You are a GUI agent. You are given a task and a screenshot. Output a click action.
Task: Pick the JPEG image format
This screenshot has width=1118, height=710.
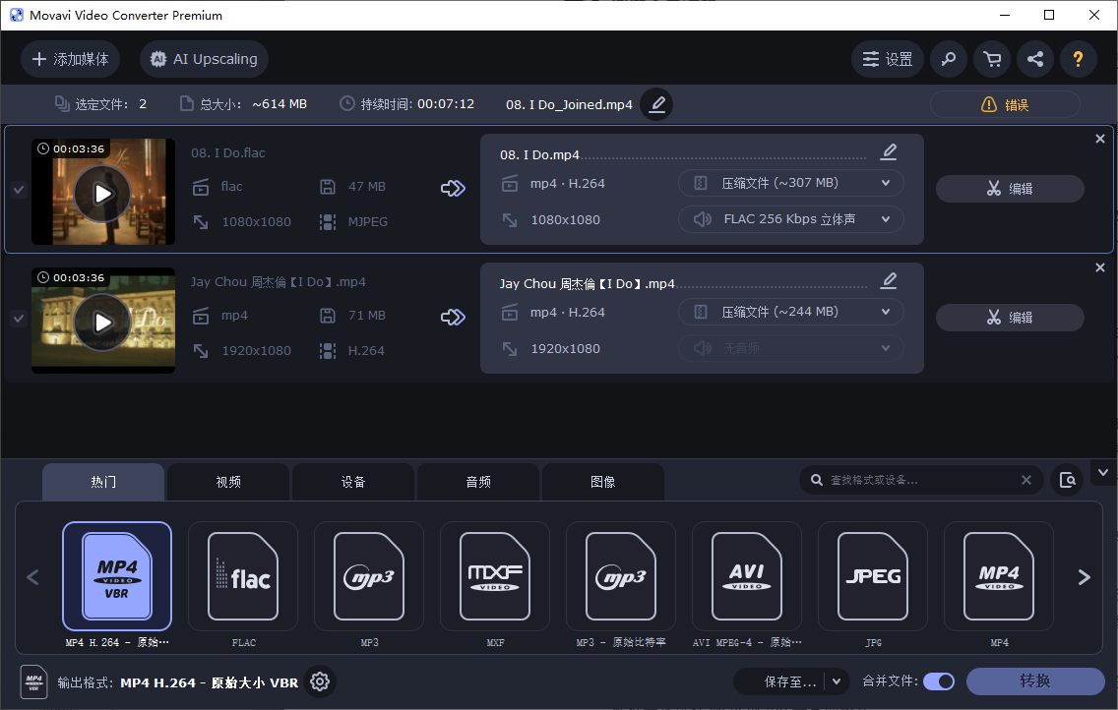(x=872, y=576)
